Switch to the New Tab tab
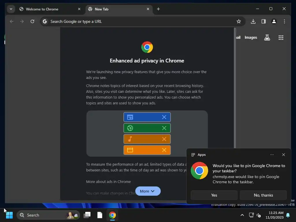This screenshot has height=222, width=296. [119, 9]
